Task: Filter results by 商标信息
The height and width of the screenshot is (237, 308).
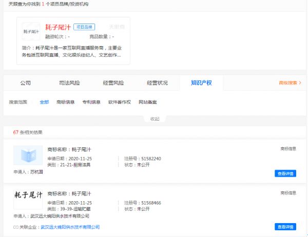Action: 65,102
